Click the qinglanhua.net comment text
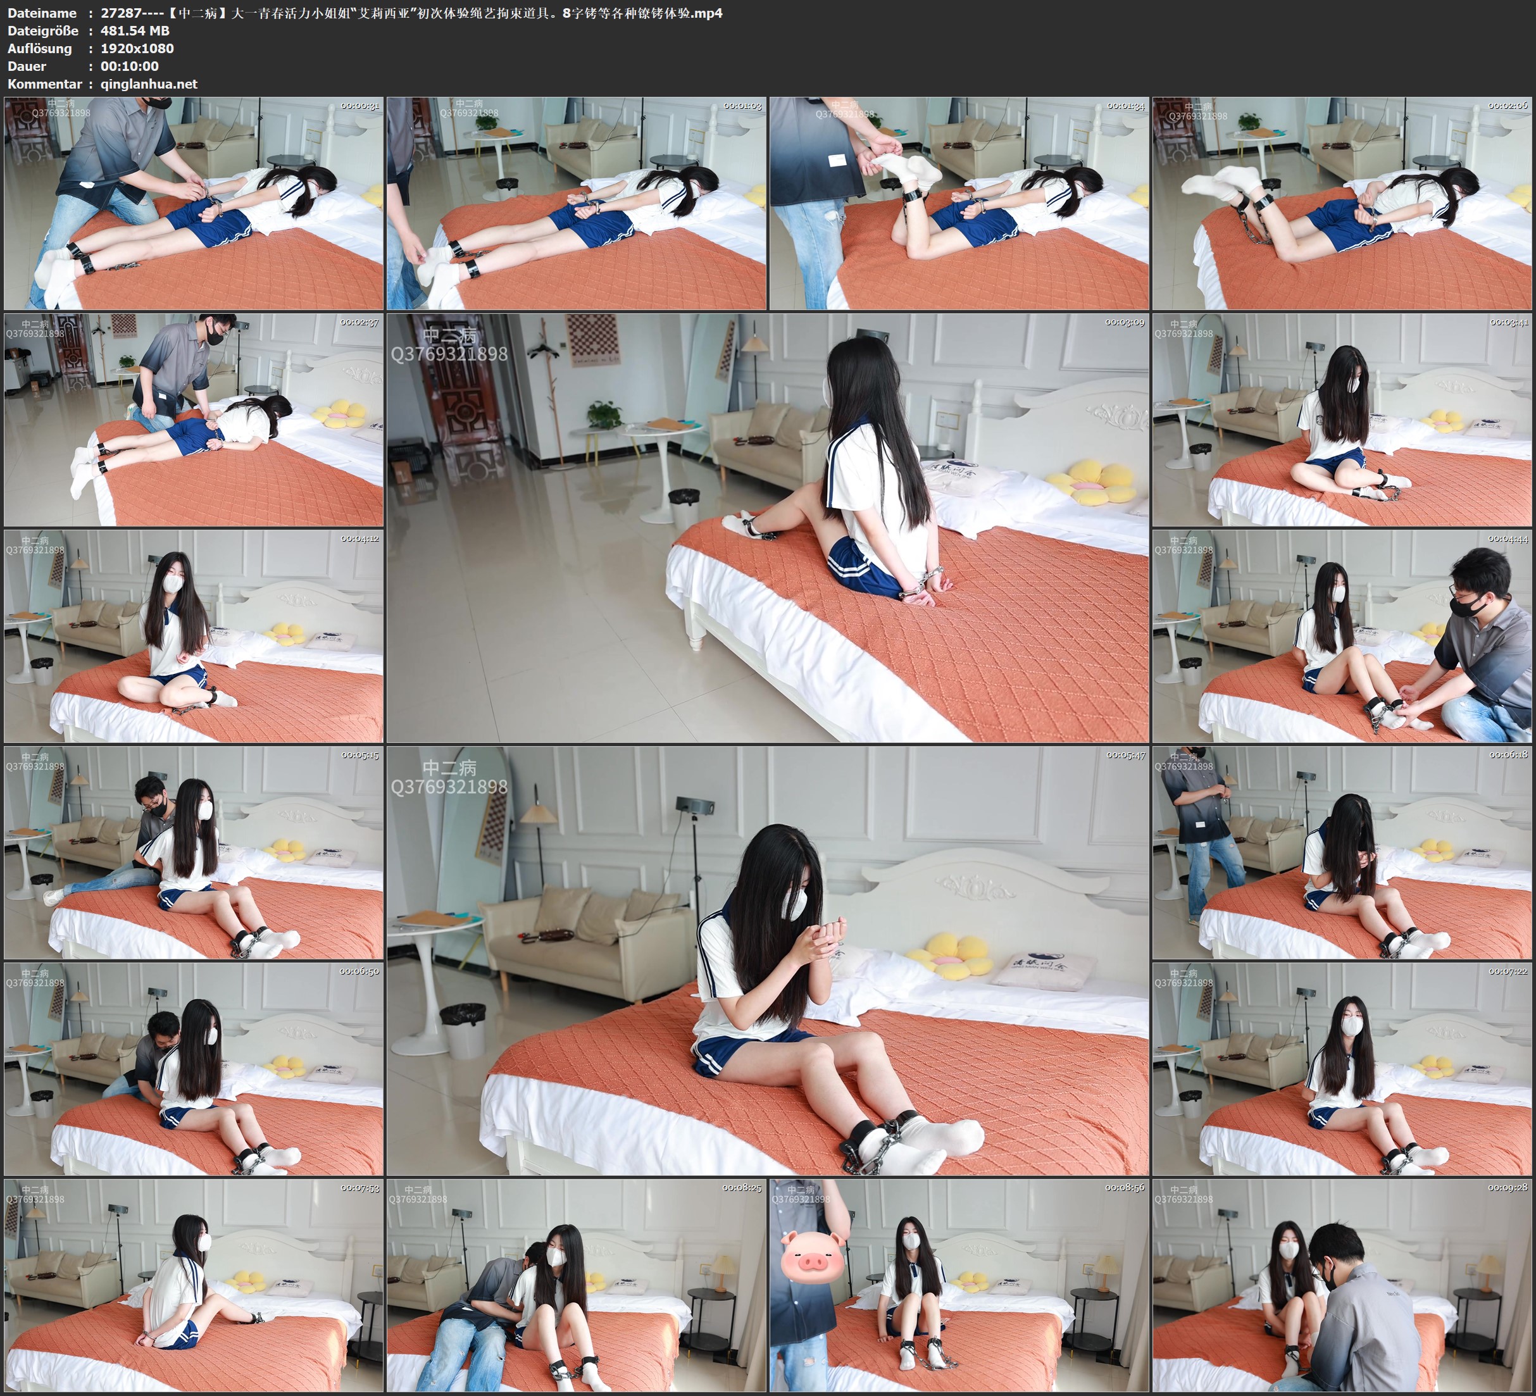 149,84
